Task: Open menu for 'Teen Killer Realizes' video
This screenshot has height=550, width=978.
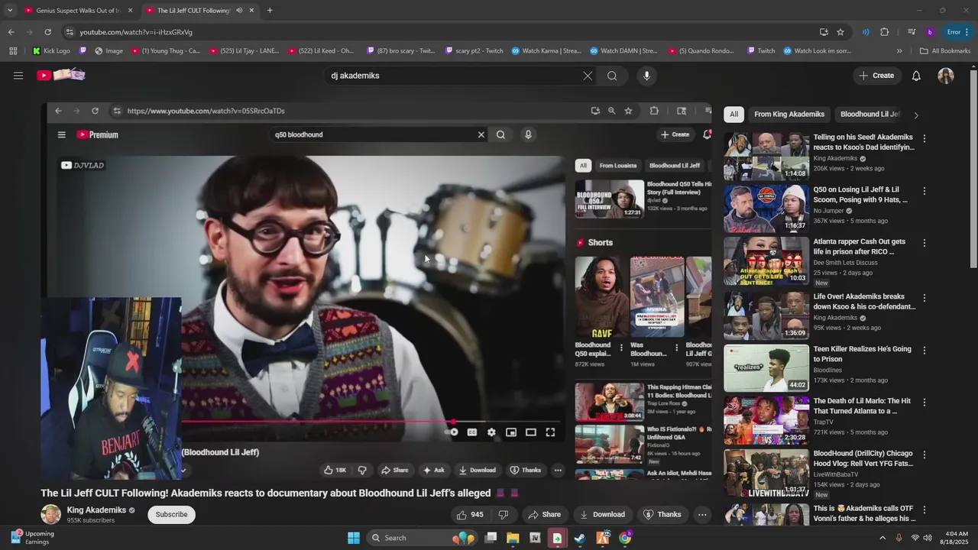Action: (924, 350)
